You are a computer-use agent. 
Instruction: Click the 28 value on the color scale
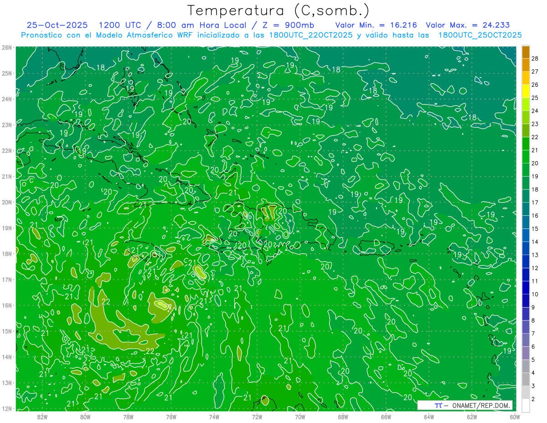click(535, 58)
